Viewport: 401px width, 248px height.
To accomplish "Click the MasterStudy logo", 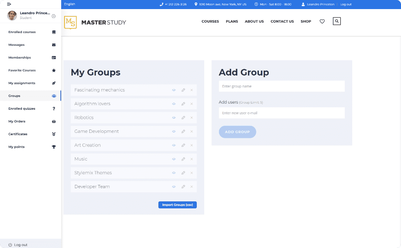I will 95,22.
